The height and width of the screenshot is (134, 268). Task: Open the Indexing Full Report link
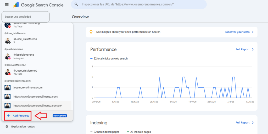[x=243, y=123]
